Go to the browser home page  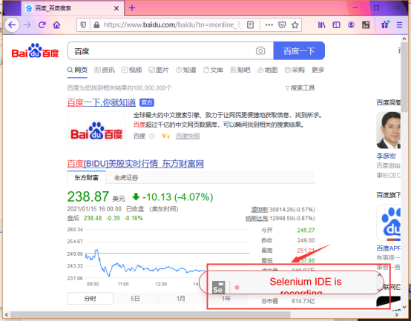(56, 25)
